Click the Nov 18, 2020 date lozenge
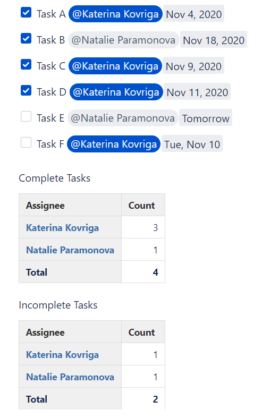This screenshot has height=418, width=279. pyautogui.click(x=214, y=40)
